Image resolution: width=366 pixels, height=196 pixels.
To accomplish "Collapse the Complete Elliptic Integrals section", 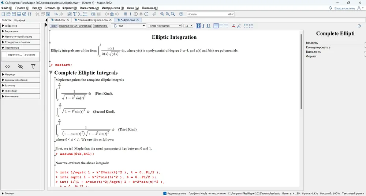I will [x=51, y=73].
